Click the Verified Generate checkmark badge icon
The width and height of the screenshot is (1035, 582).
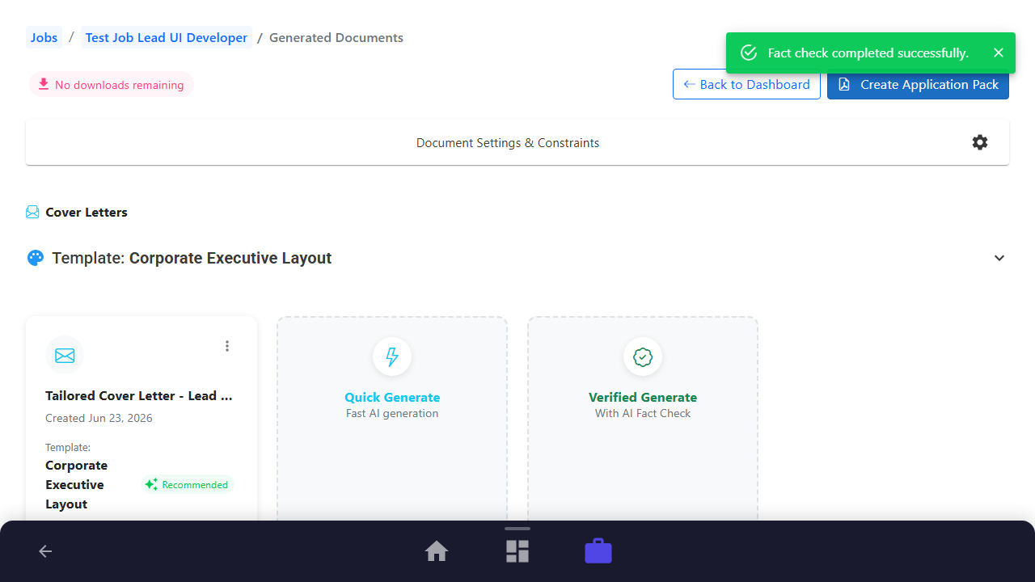click(643, 356)
